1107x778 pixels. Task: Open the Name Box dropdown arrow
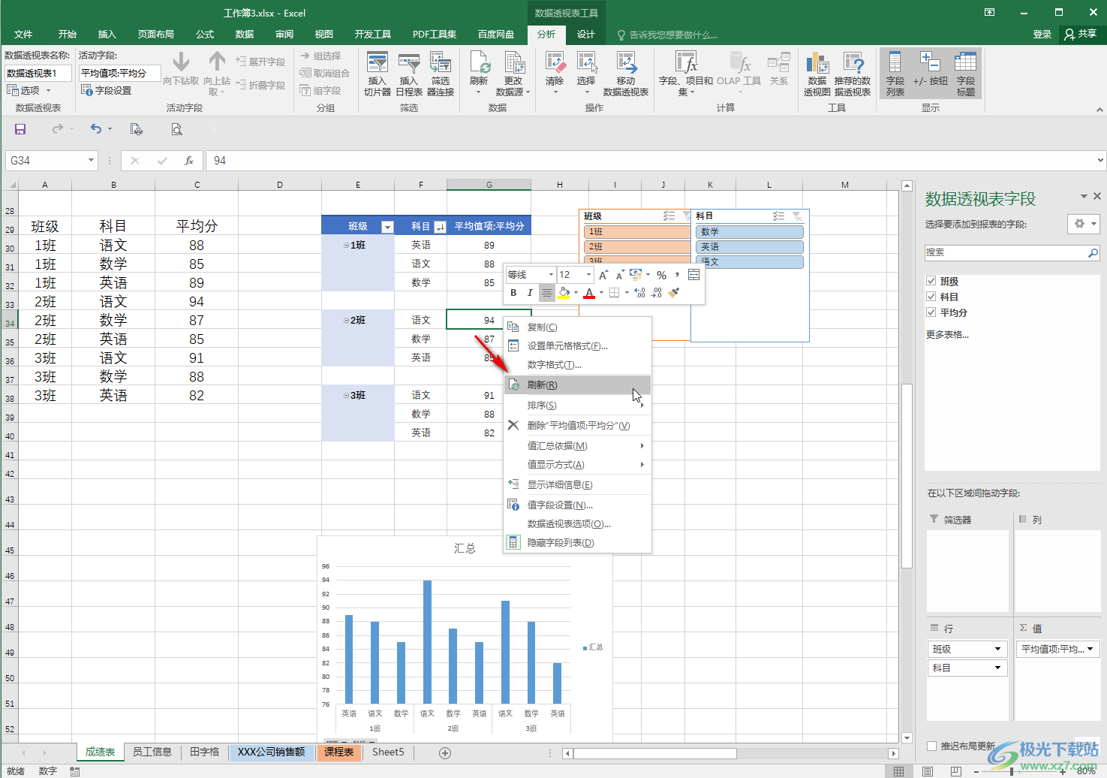(91, 161)
